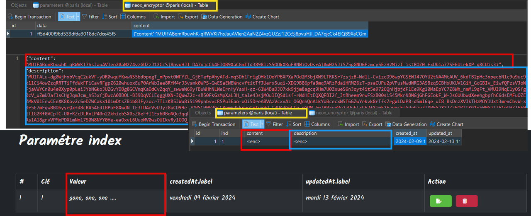Select the '2024-02-13' updated_at cell
The image size is (531, 216).
[x=444, y=141]
